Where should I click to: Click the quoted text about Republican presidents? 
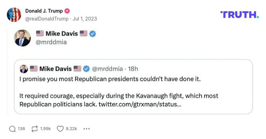110,80
